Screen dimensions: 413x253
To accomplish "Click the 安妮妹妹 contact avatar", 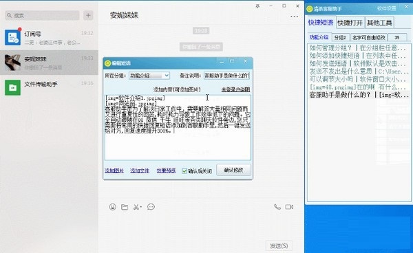I will point(12,63).
